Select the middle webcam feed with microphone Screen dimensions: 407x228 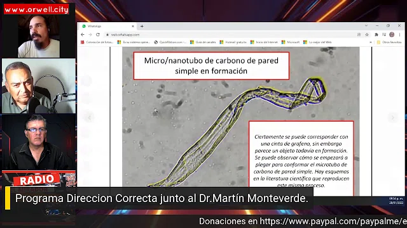pyautogui.click(x=39, y=86)
